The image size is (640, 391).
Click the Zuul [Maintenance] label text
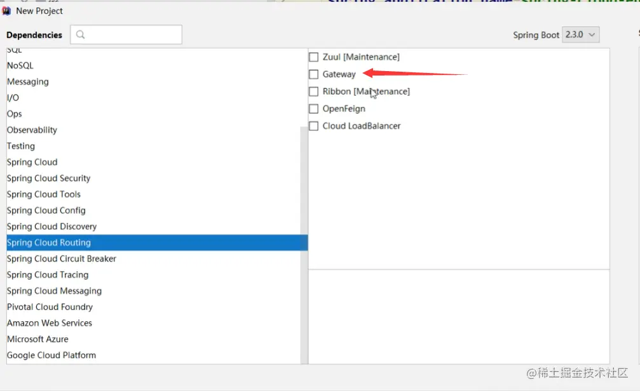(x=361, y=57)
